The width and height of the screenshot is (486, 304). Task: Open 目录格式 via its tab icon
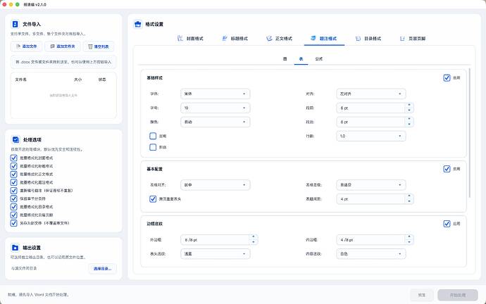coord(358,39)
